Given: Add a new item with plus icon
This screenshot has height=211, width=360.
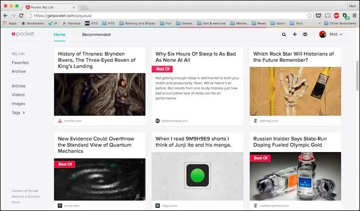Looking at the screenshot, I should point(294,34).
